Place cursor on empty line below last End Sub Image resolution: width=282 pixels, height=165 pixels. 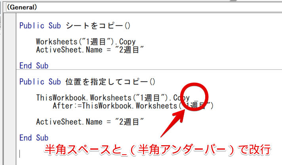pos(21,153)
